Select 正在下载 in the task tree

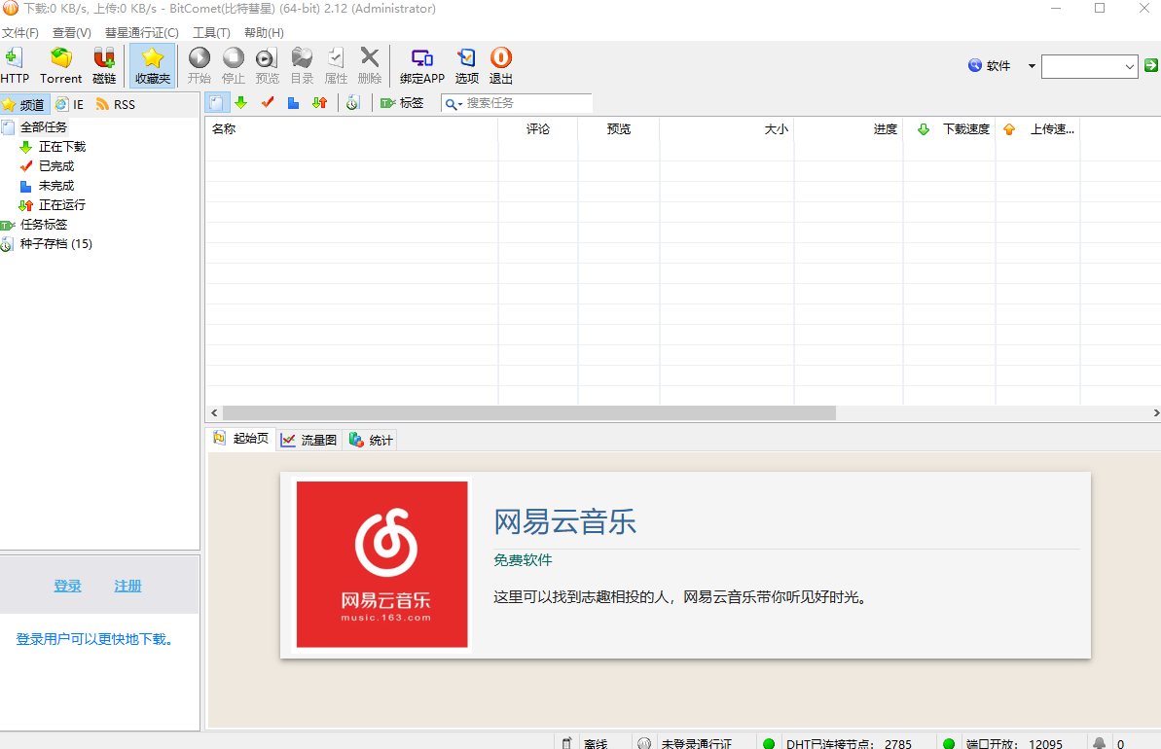tap(61, 147)
